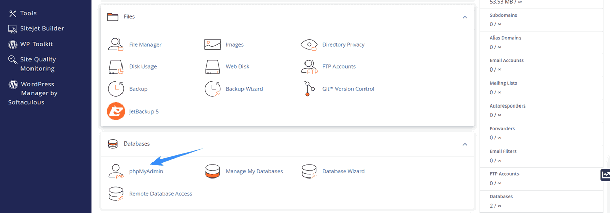Open the Web Disk link
This screenshot has width=610, height=213.
tap(237, 67)
